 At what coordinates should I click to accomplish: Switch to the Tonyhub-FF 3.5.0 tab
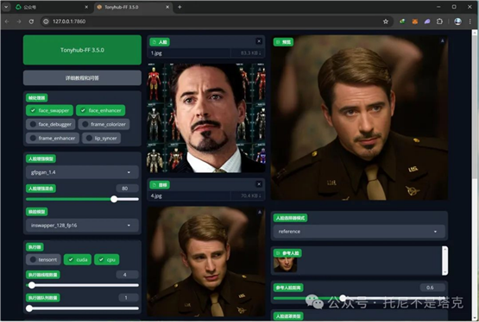[133, 7]
